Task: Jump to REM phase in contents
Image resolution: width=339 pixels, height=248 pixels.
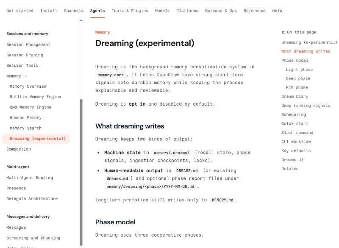Action: (297, 87)
